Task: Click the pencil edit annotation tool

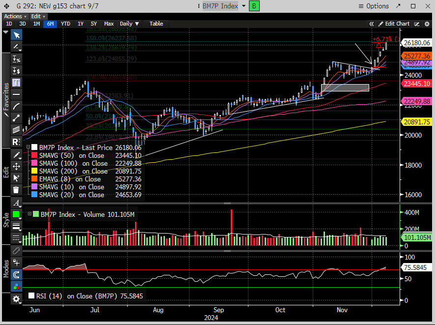Action: (16, 155)
